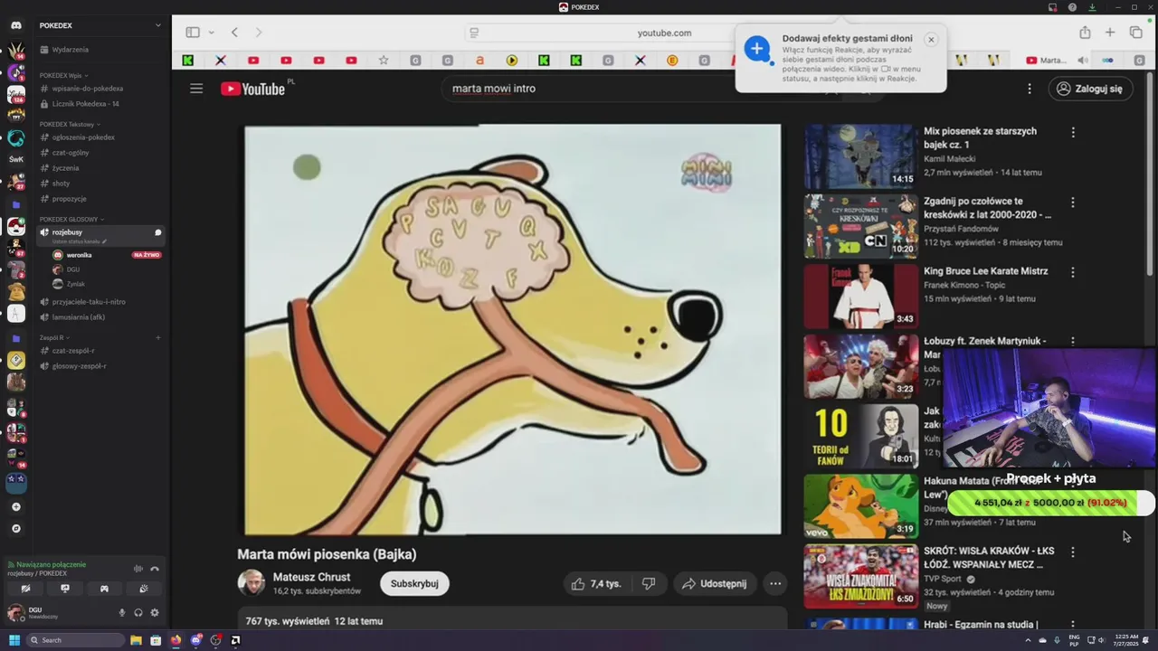Open a new Safari tab
Viewport: 1158px width, 651px height.
pyautogui.click(x=1110, y=33)
